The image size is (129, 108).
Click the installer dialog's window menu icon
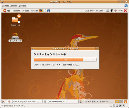coord(33,49)
